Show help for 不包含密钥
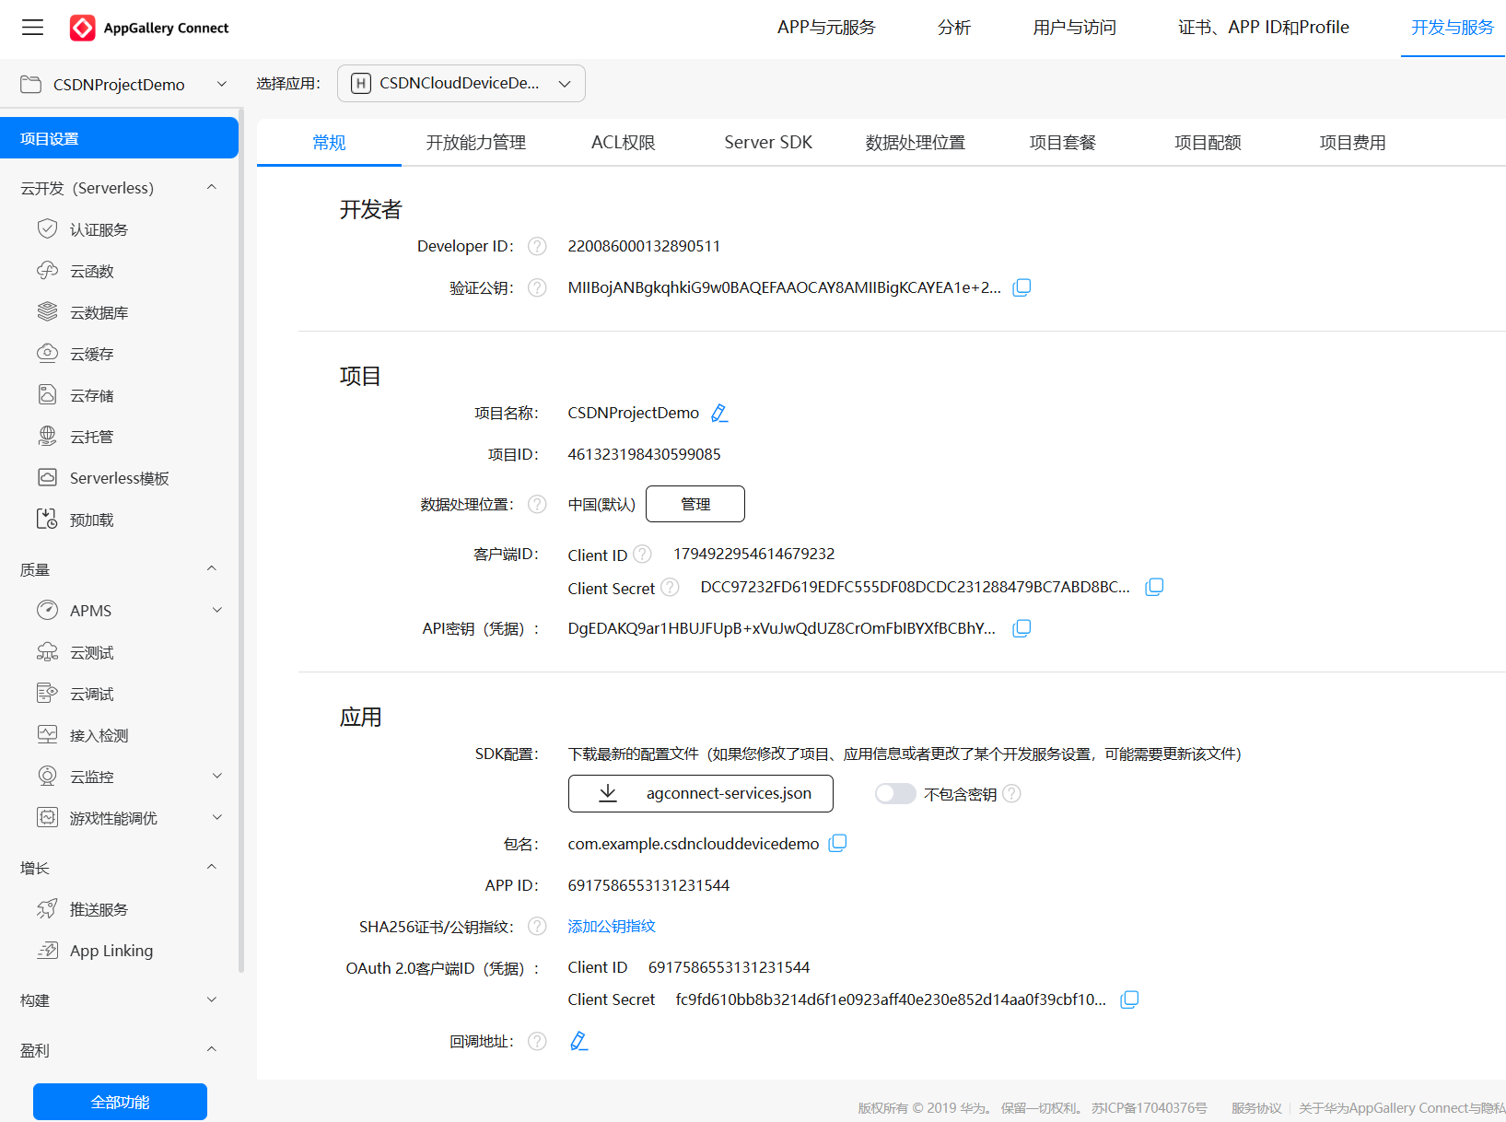The height and width of the screenshot is (1122, 1506). (x=1011, y=793)
